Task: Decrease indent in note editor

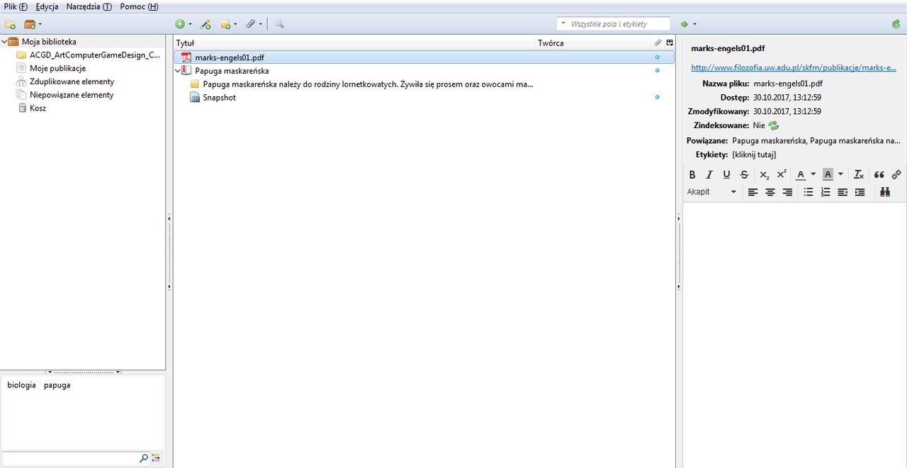Action: pos(843,192)
